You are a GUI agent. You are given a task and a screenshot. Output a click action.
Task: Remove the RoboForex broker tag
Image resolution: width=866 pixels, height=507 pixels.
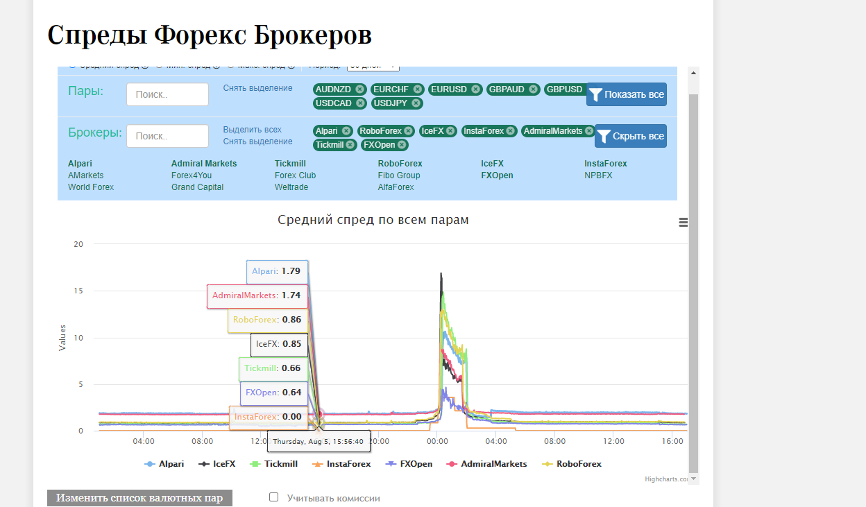(408, 130)
